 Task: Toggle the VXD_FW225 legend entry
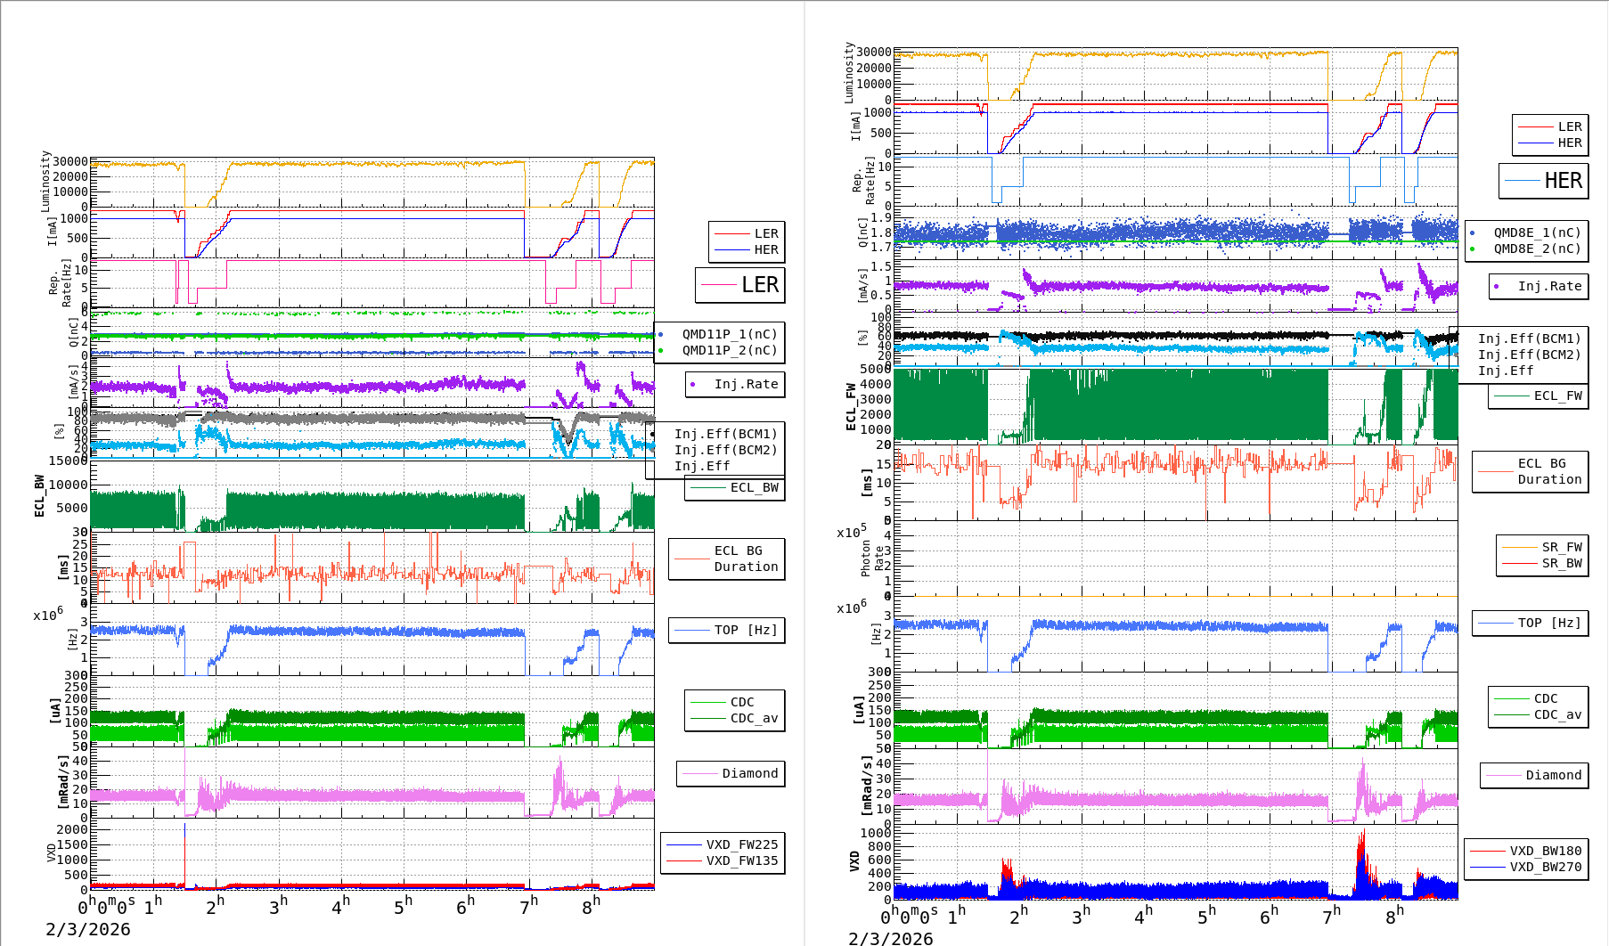pos(723,844)
